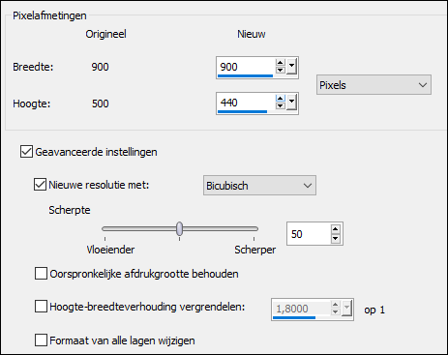Uncheck Geavanceerde instellingen checkbox
448x355 pixels.
point(26,152)
